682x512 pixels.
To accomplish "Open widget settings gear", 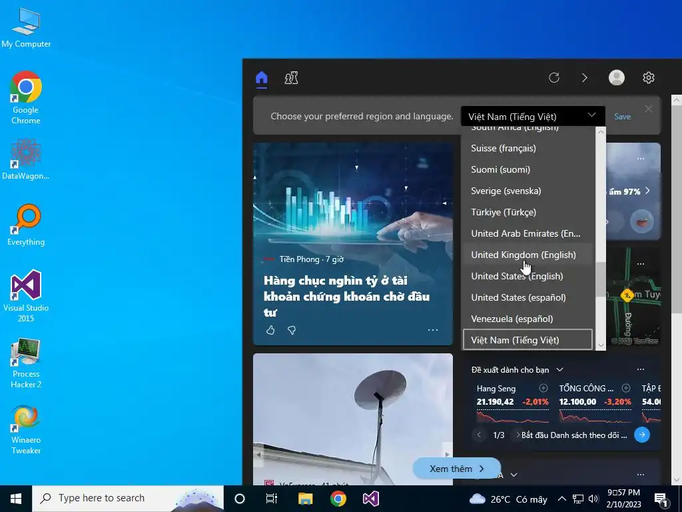I will (649, 77).
